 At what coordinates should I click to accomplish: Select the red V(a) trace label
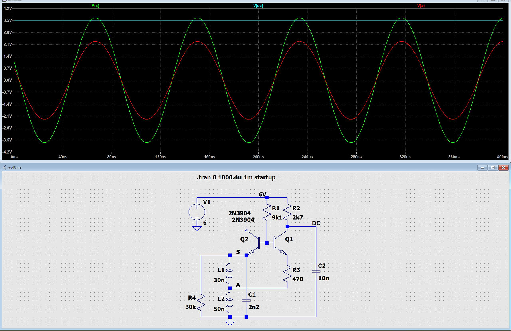click(421, 6)
